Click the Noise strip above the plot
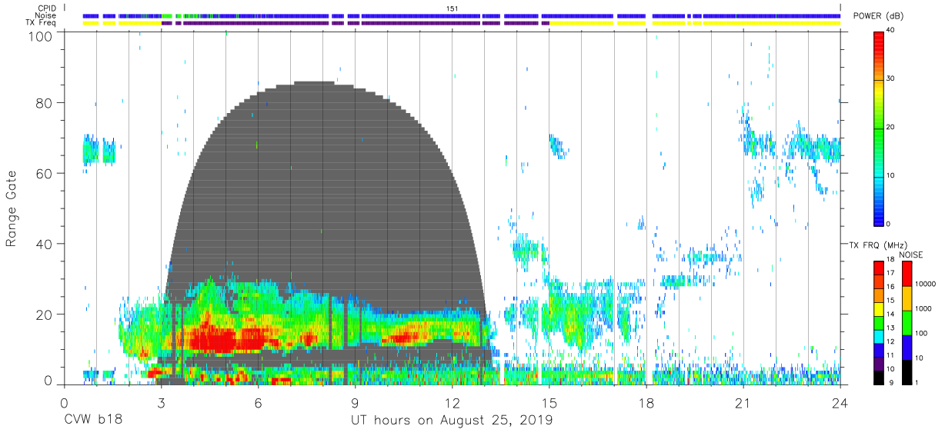The image size is (945, 436). pos(462,15)
